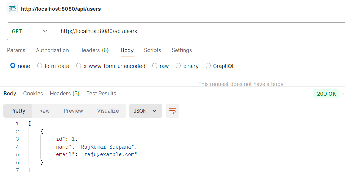Select the binary radio option
This screenshot has width=345, height=187.
(178, 66)
